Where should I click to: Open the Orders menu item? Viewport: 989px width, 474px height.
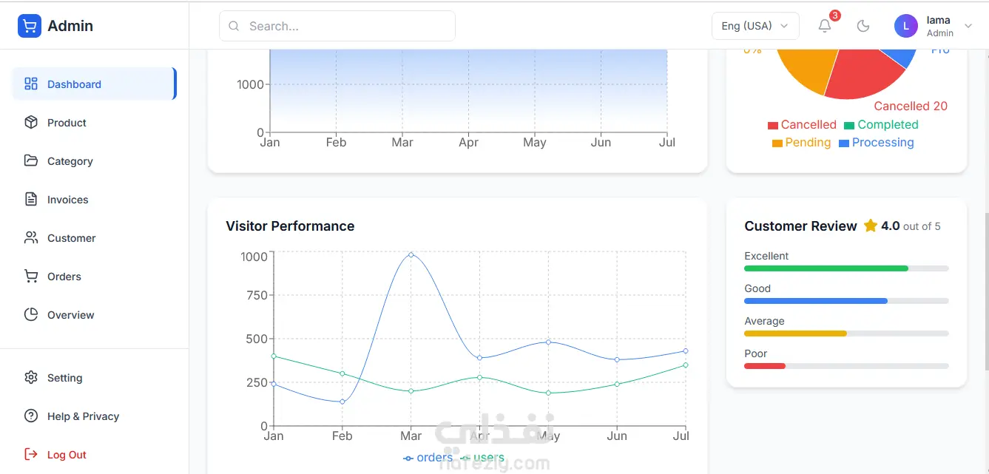pyautogui.click(x=64, y=277)
